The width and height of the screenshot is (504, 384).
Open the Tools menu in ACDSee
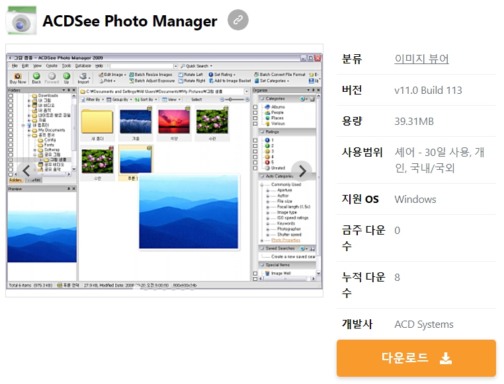tap(66, 66)
